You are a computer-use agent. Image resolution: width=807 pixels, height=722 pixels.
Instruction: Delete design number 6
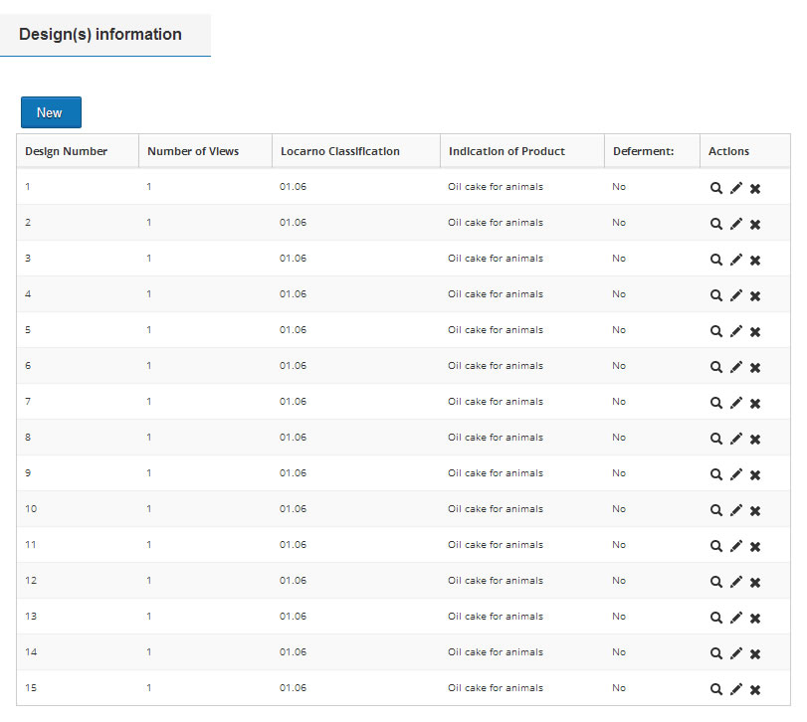(x=755, y=367)
